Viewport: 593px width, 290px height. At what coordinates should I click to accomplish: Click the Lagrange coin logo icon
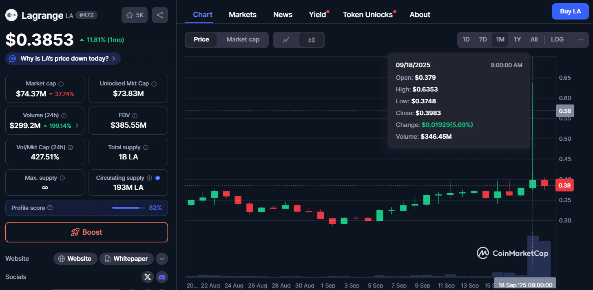click(11, 15)
